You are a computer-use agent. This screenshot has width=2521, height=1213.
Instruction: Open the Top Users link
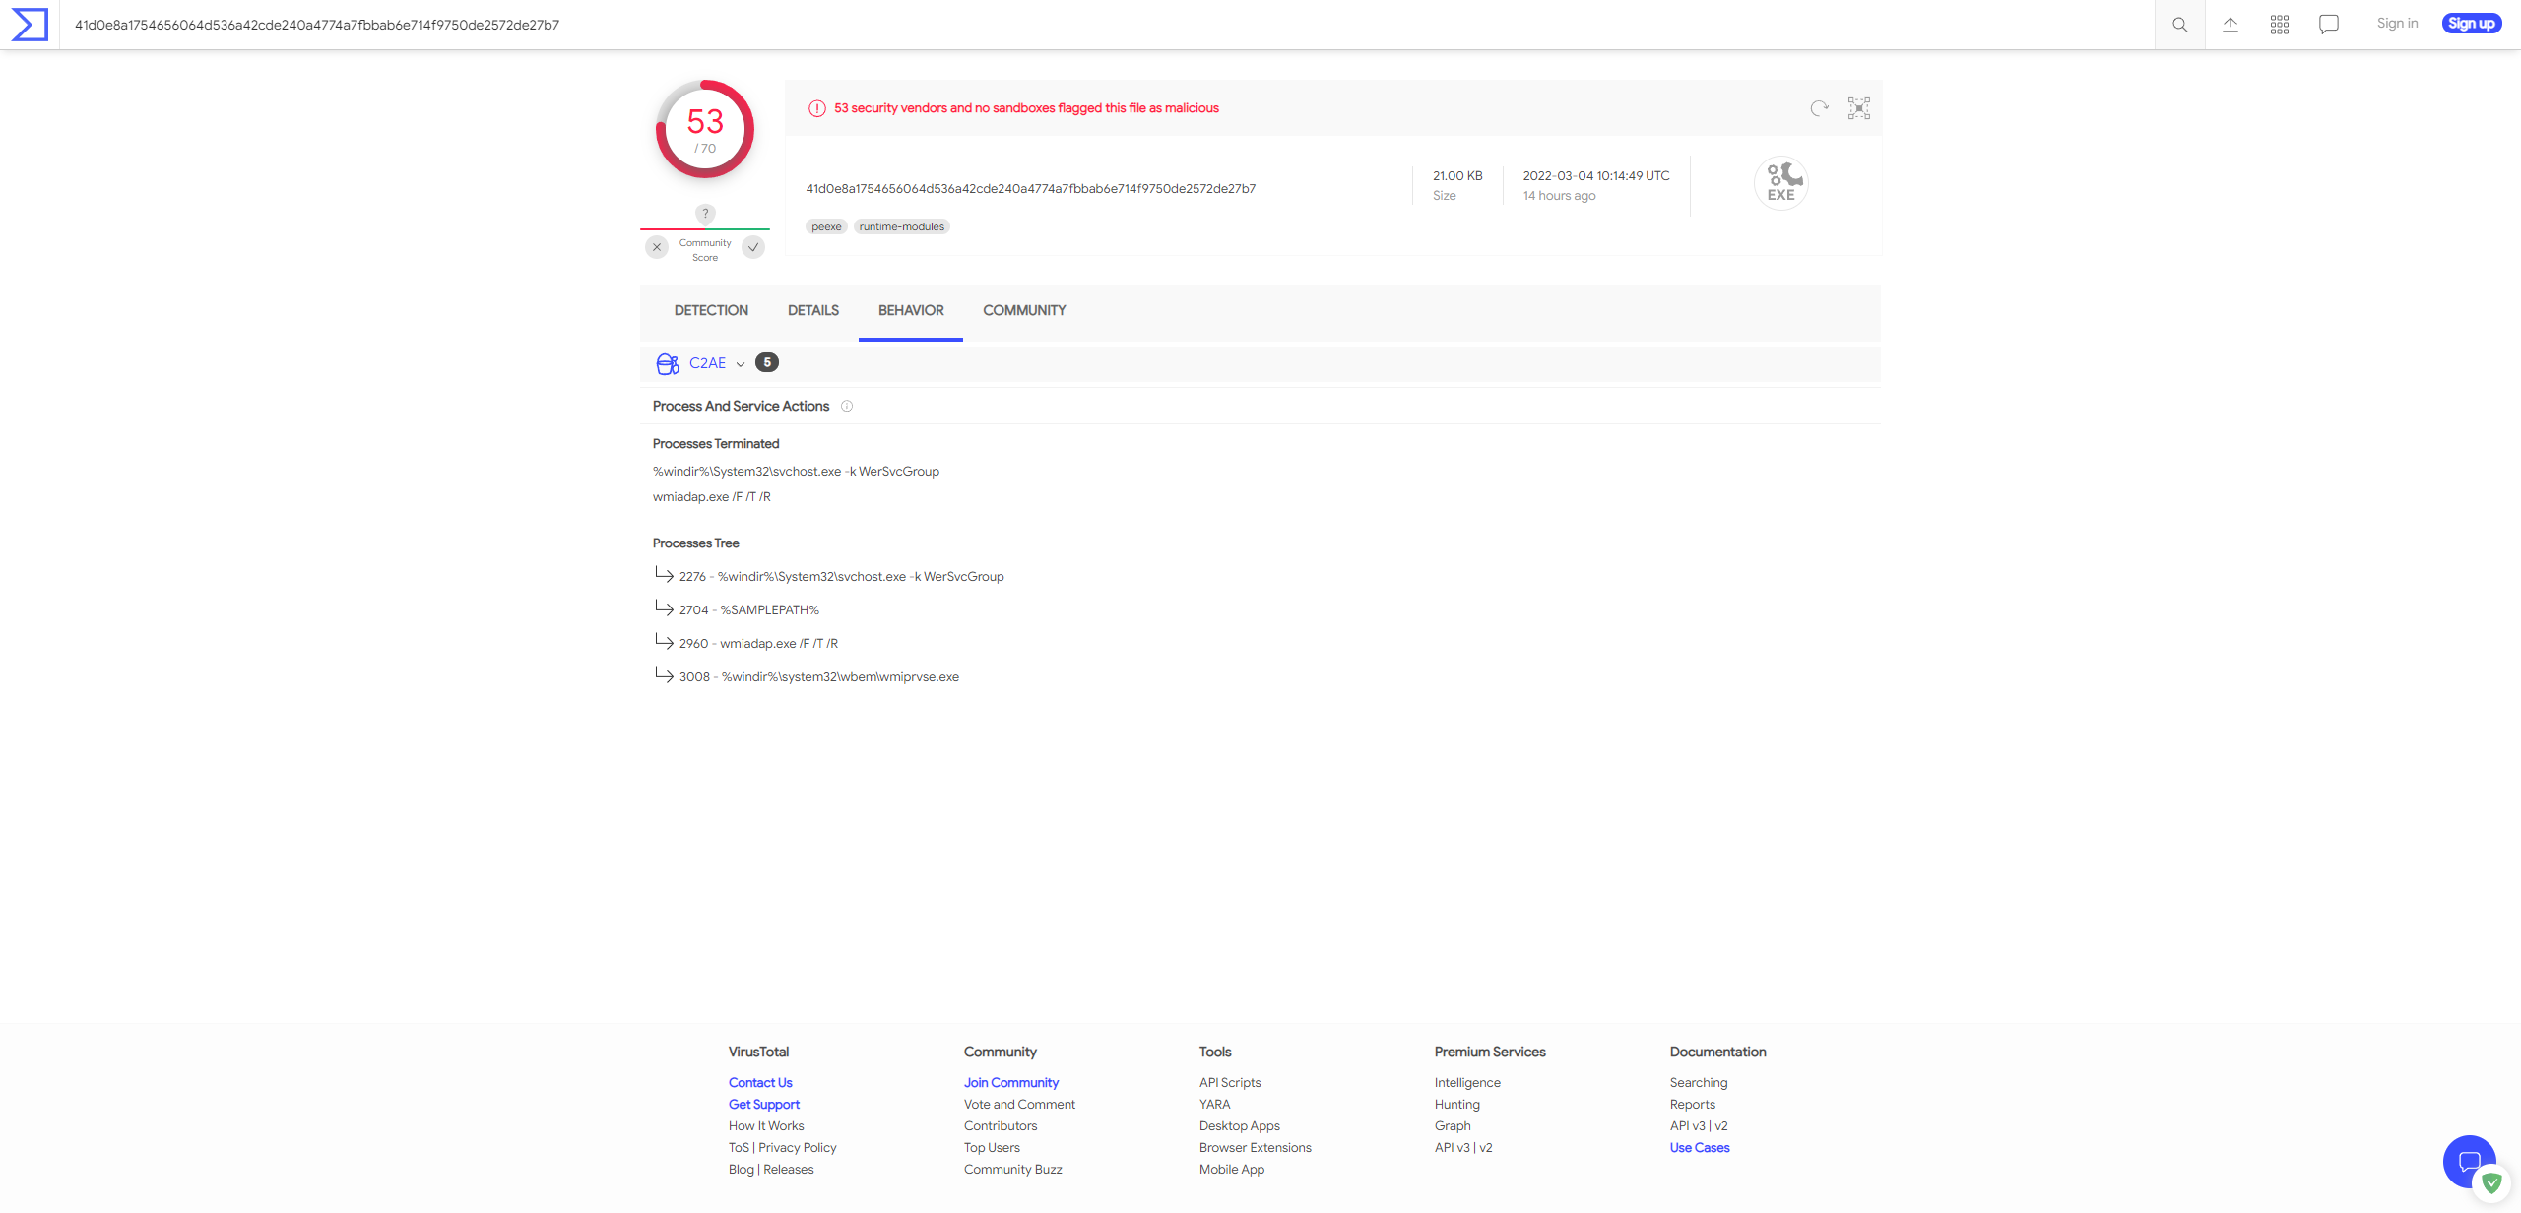pos(992,1148)
